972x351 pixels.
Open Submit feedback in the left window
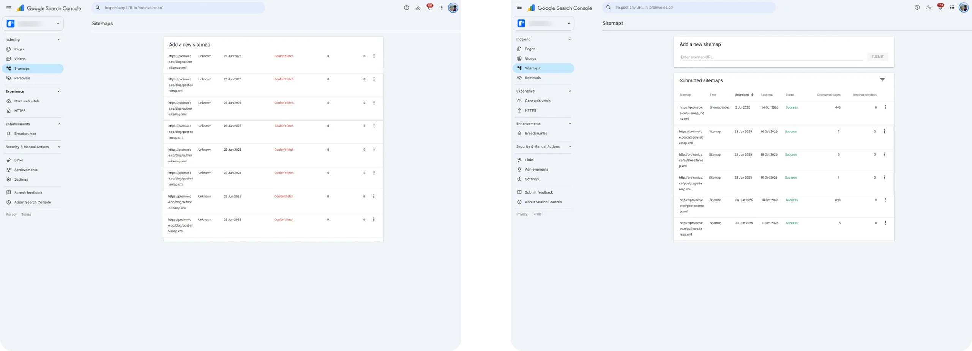(x=33, y=193)
